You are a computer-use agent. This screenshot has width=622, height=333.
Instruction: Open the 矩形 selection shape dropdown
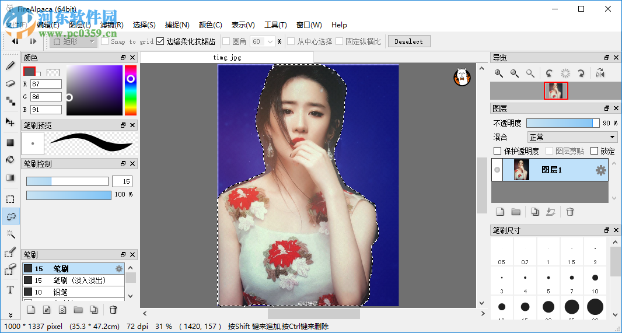(74, 41)
